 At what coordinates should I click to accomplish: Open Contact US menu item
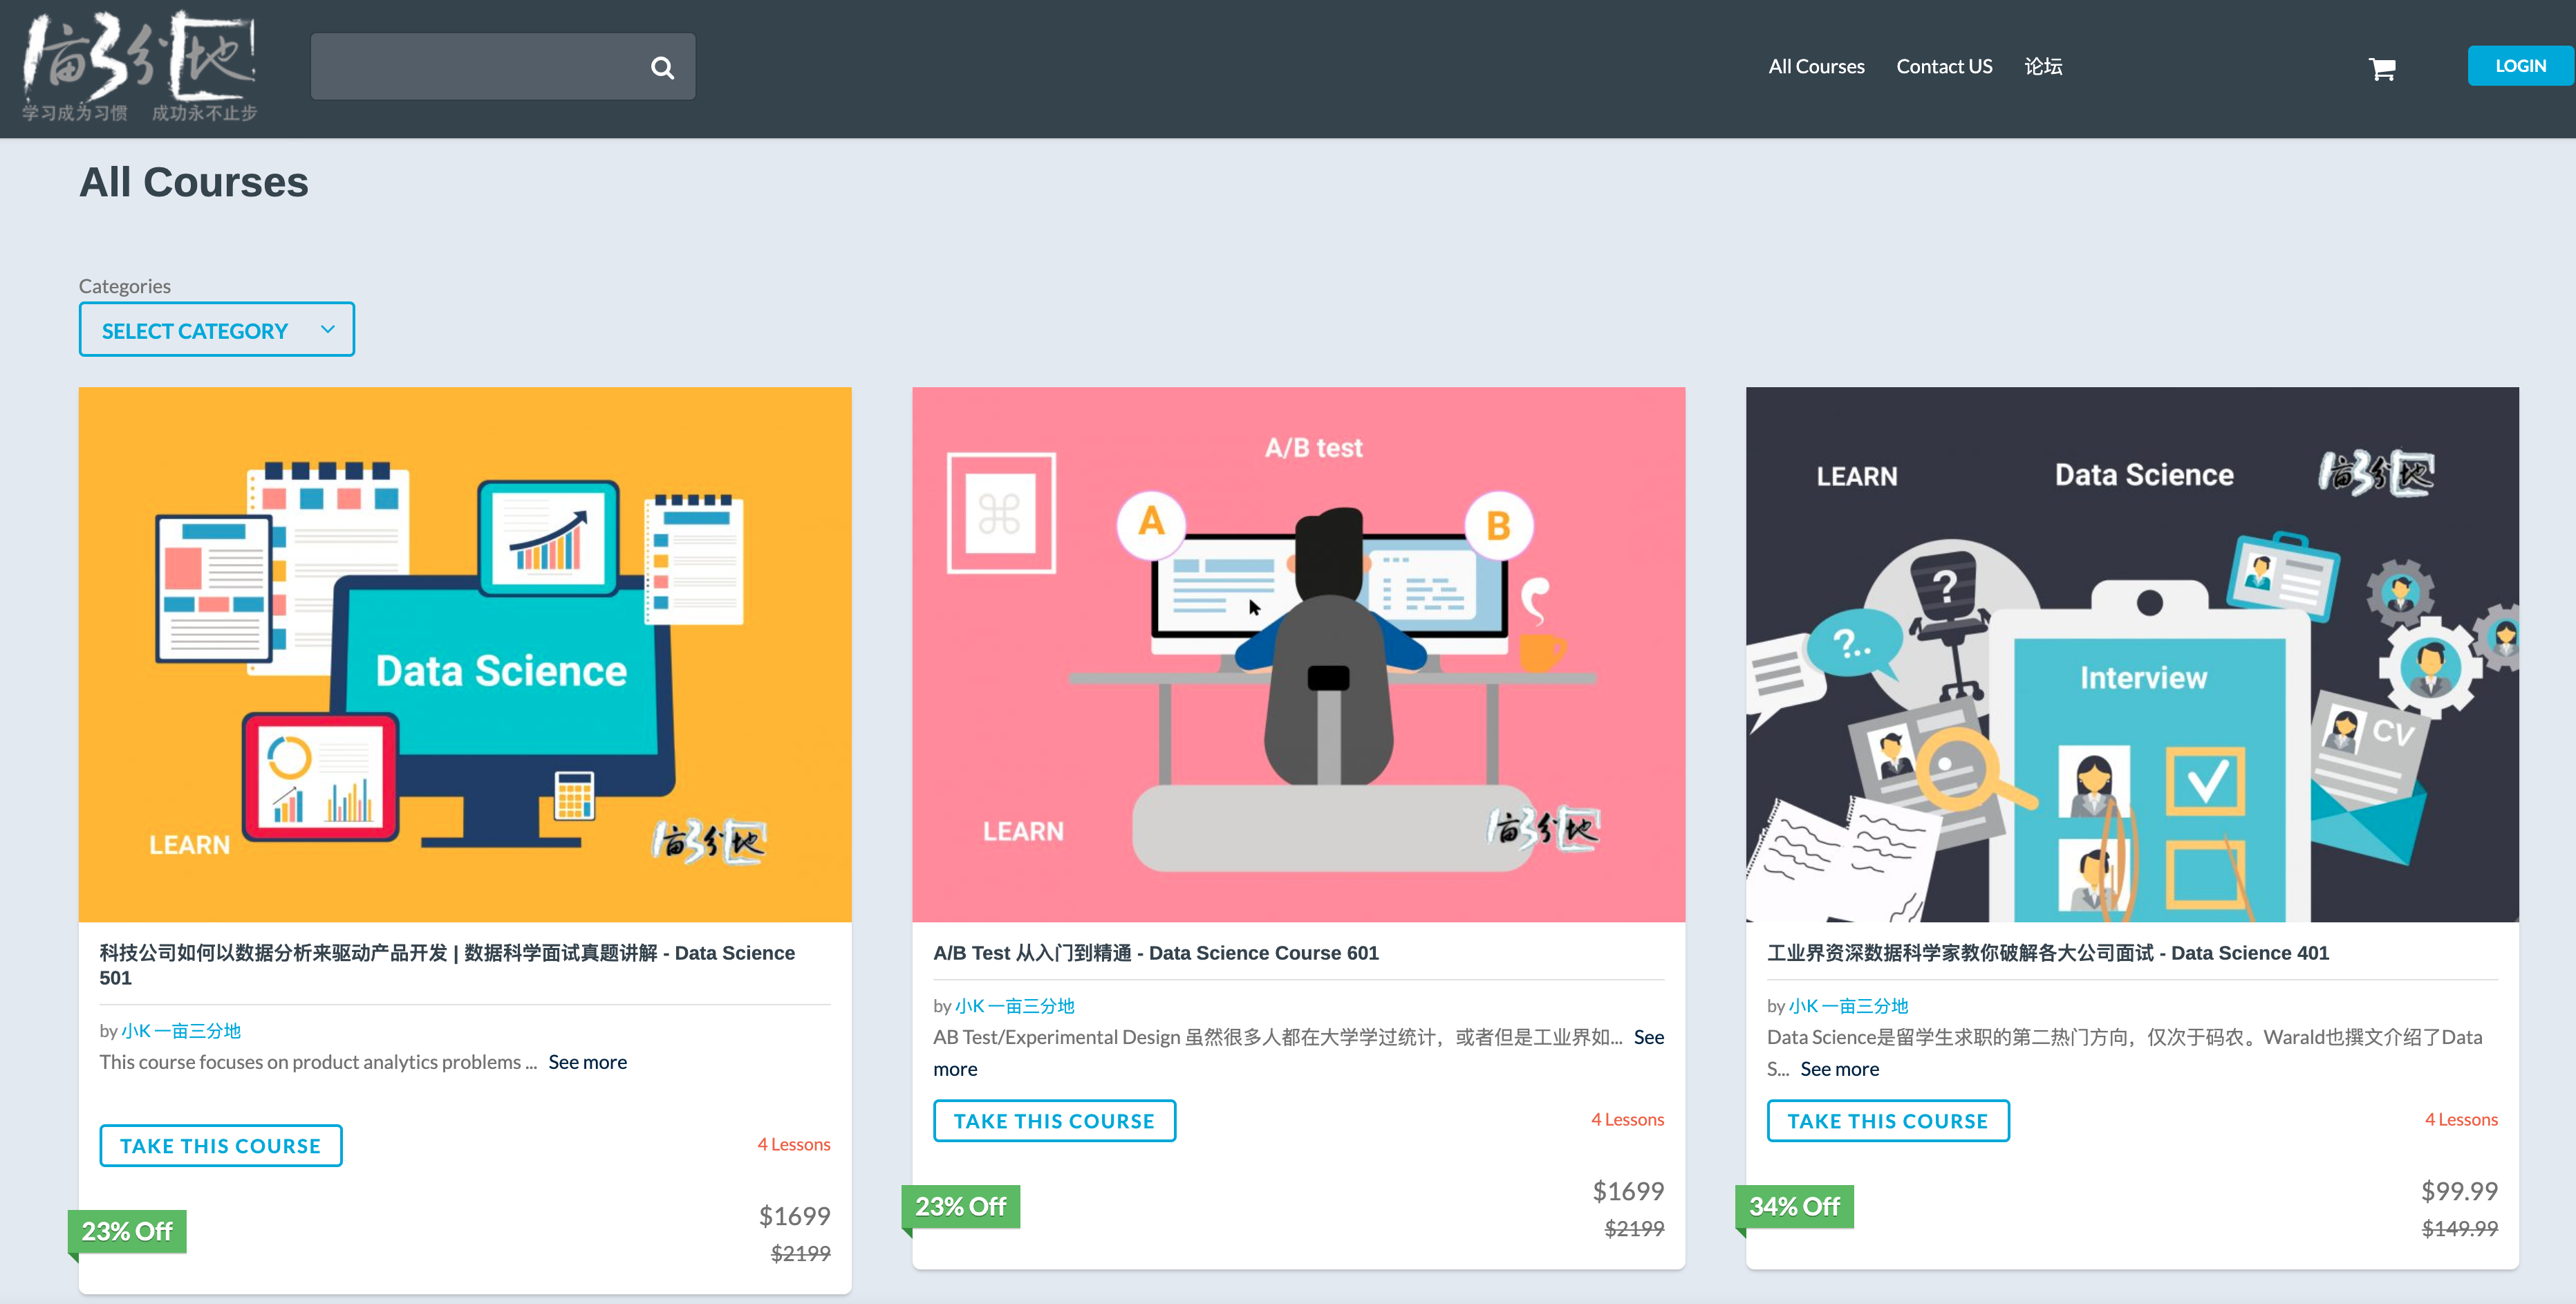click(x=1944, y=66)
